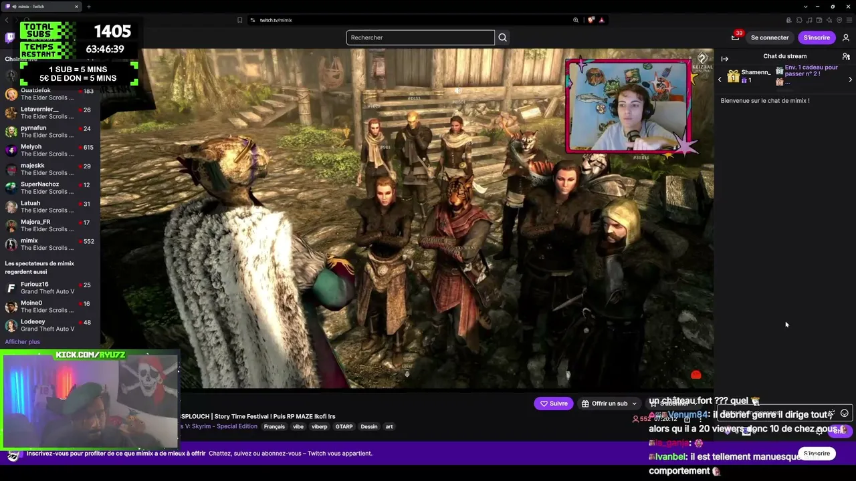The height and width of the screenshot is (481, 856).
Task: Click S'inscrire in the purple bottom banner
Action: (817, 454)
